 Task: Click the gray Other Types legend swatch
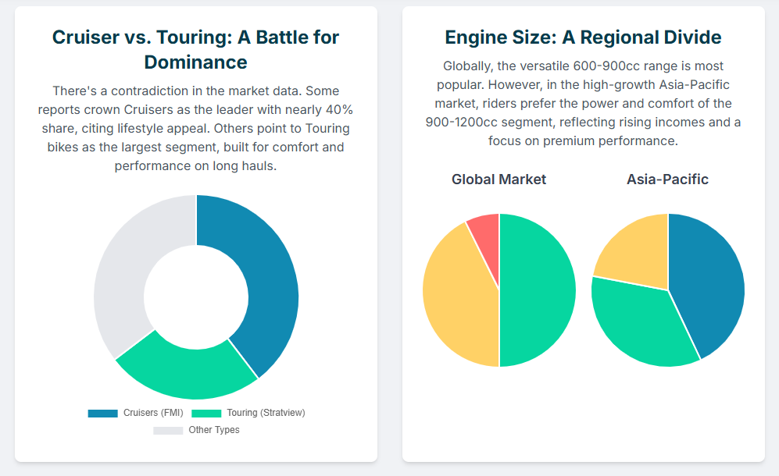pos(168,430)
